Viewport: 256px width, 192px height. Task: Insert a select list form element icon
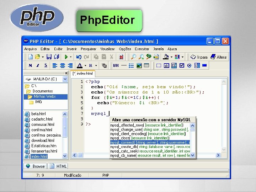(x=197, y=65)
